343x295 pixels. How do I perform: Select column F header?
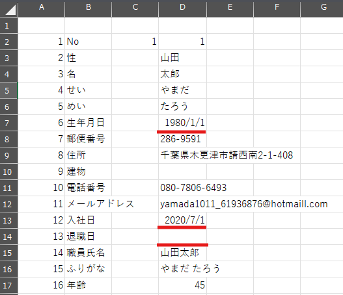[277, 8]
